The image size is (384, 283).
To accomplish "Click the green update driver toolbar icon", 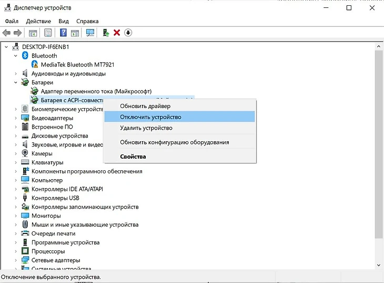I will tap(106, 33).
